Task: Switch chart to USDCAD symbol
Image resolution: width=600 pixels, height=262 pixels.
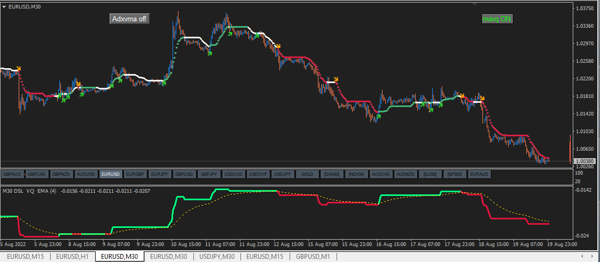Action: click(233, 174)
